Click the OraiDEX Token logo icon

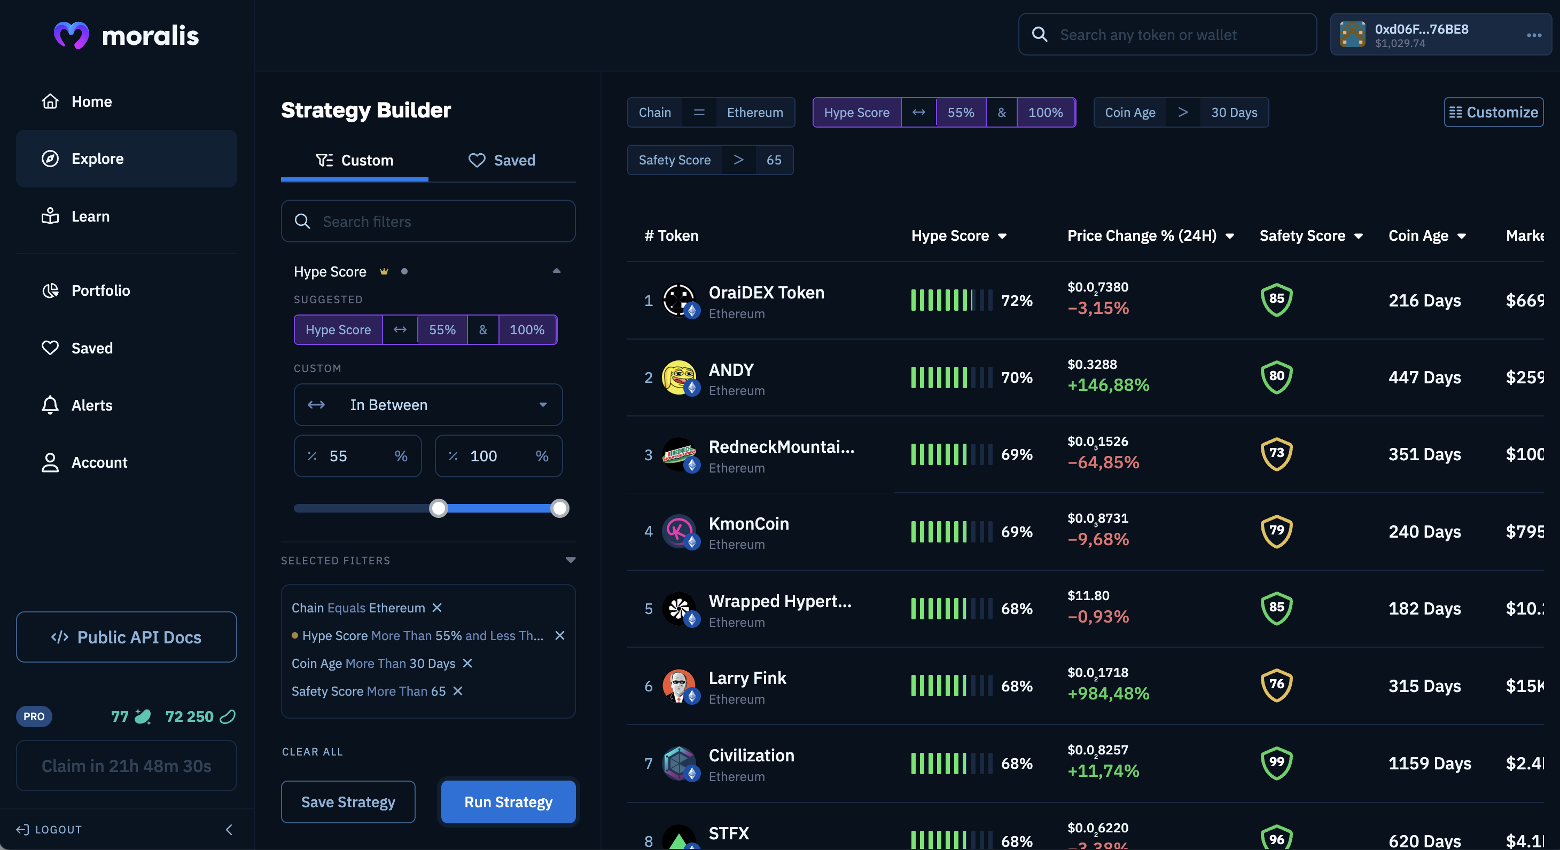679,300
